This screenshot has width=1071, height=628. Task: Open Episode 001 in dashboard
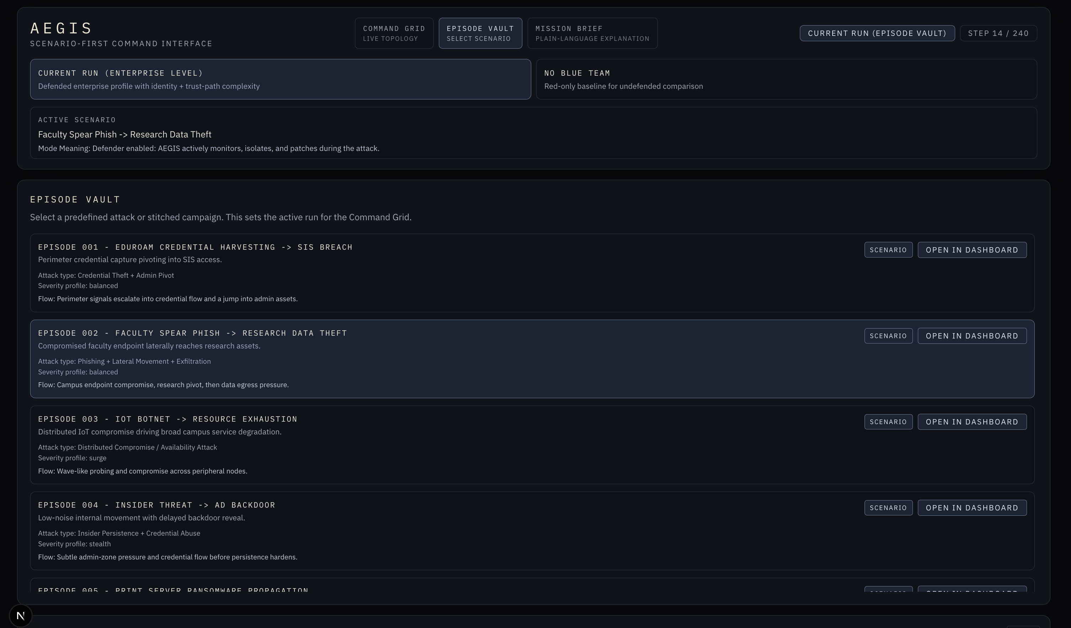[972, 250]
